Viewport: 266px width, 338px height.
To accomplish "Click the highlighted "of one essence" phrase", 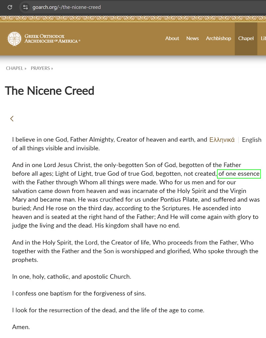I will [239, 174].
